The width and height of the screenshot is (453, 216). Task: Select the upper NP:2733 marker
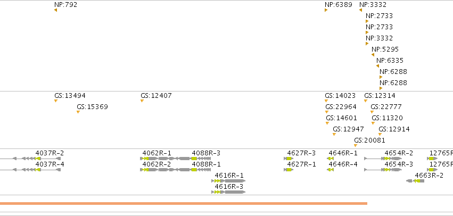[x=367, y=21]
